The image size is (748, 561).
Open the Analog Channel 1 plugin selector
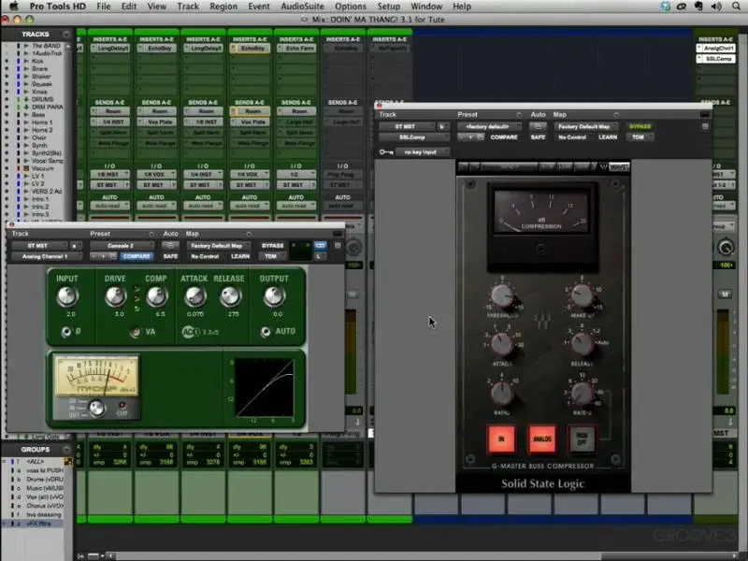46,256
